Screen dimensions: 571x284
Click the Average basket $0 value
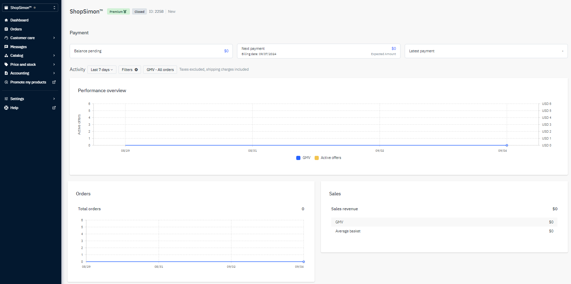pos(551,231)
